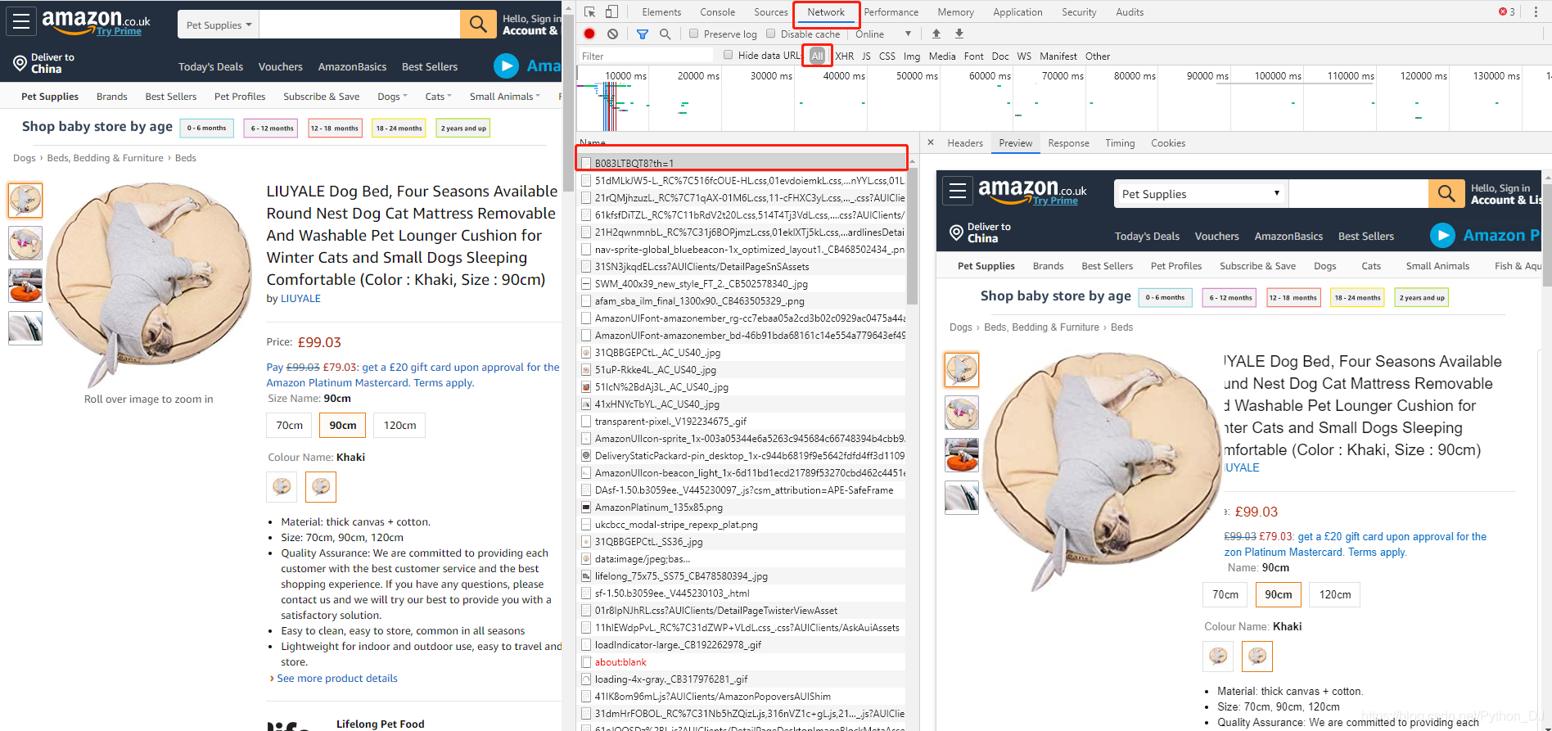Click the 0 - 6 months age button on left page

[206, 128]
